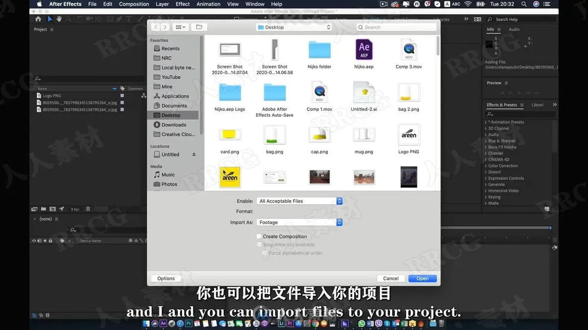This screenshot has width=588, height=330.
Task: Click the dialog Search field
Action: click(396, 27)
